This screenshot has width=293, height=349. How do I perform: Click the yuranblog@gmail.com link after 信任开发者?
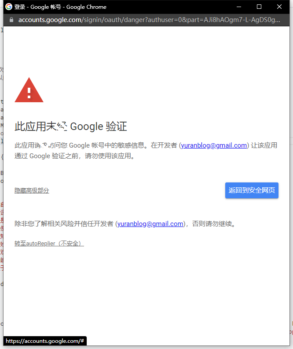pyautogui.click(x=150, y=224)
